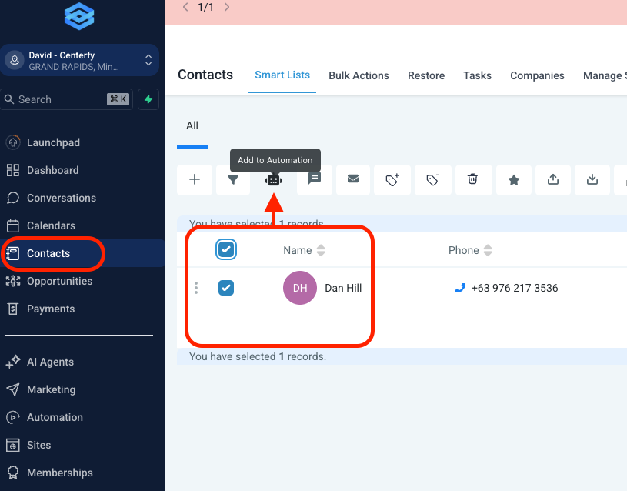Click the plus icon to add contact
This screenshot has width=627, height=491.
195,179
